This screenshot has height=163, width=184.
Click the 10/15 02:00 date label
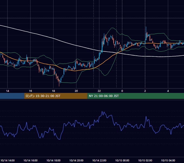click(x=145, y=160)
